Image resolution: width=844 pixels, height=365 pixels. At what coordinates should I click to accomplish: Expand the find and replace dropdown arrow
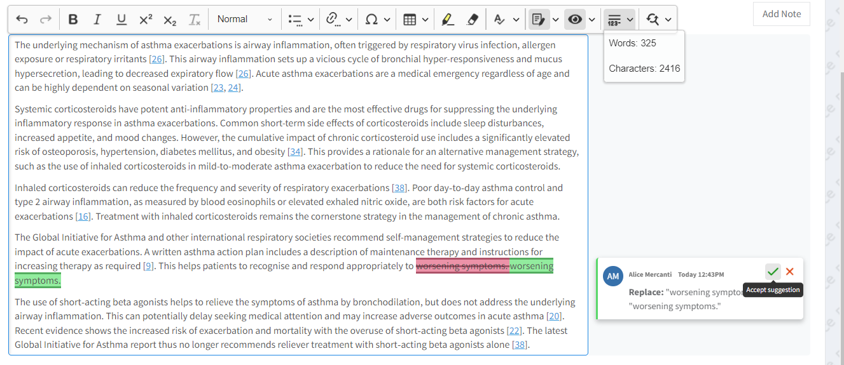[x=668, y=20]
